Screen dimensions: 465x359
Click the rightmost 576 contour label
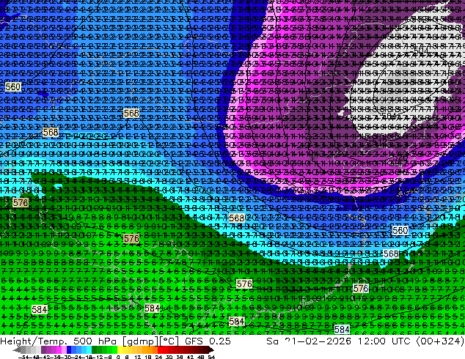pyautogui.click(x=361, y=288)
